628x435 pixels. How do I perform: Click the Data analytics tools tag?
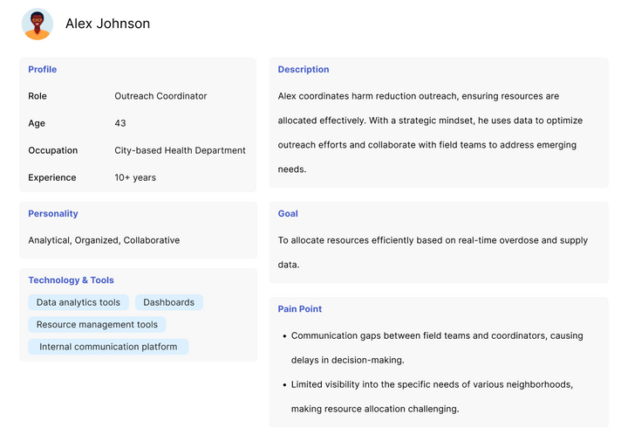[78, 302]
